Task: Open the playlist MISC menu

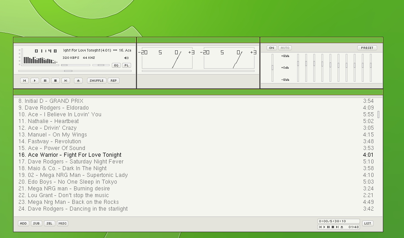Action: 62,224
